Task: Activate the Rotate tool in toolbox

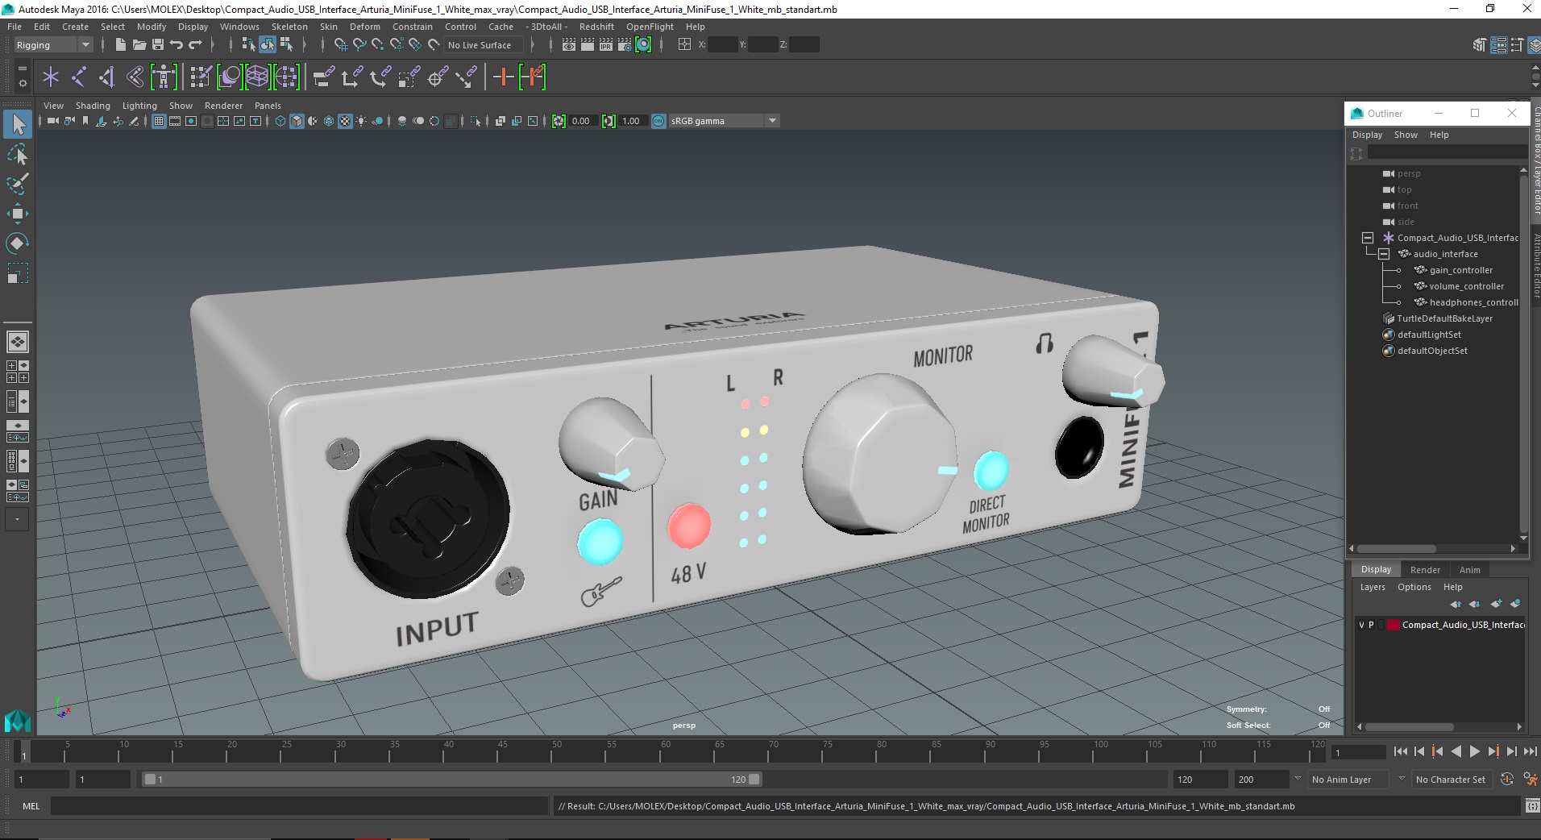Action: [18, 243]
